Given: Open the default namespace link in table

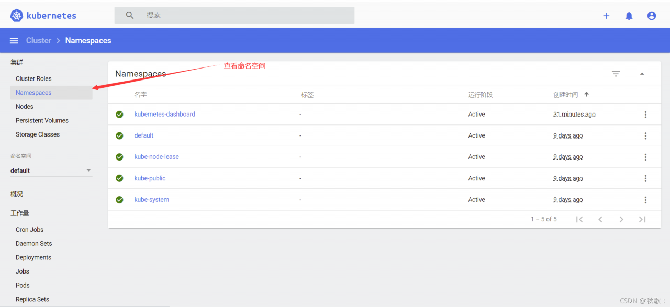Looking at the screenshot, I should 144,135.
